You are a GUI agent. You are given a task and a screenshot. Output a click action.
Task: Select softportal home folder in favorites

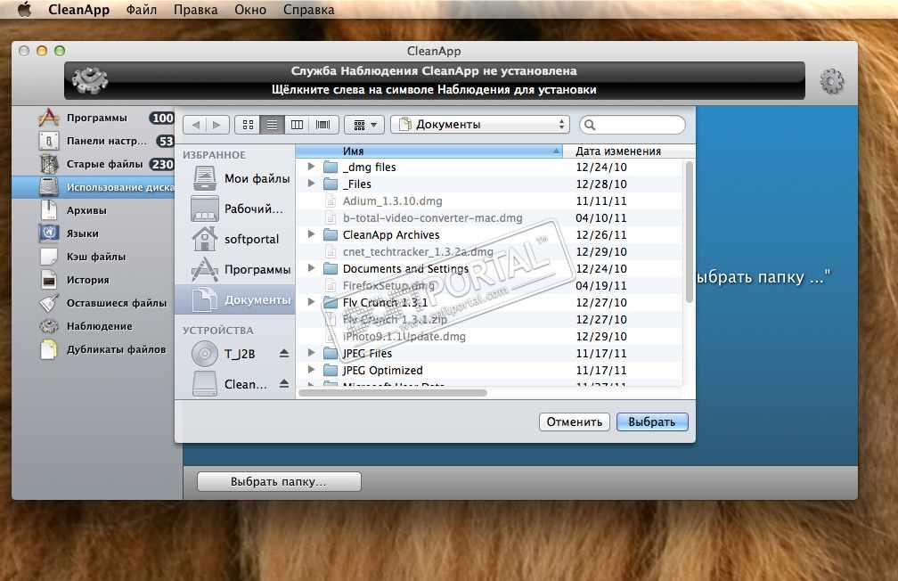[x=236, y=240]
